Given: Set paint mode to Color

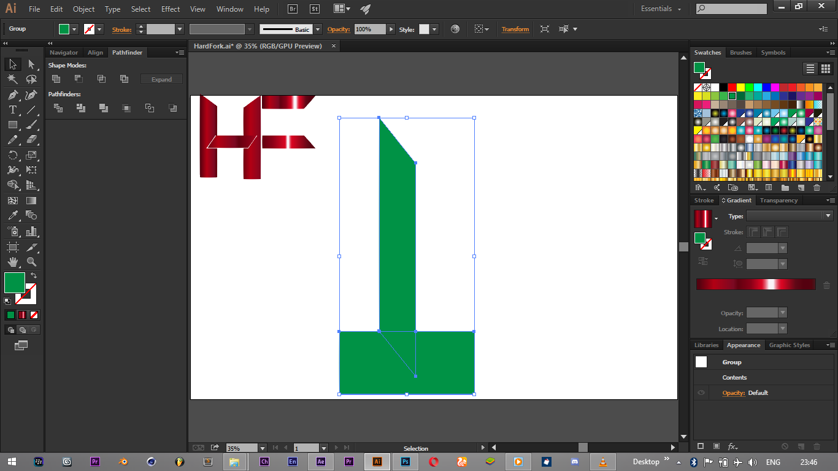Looking at the screenshot, I should tap(10, 315).
